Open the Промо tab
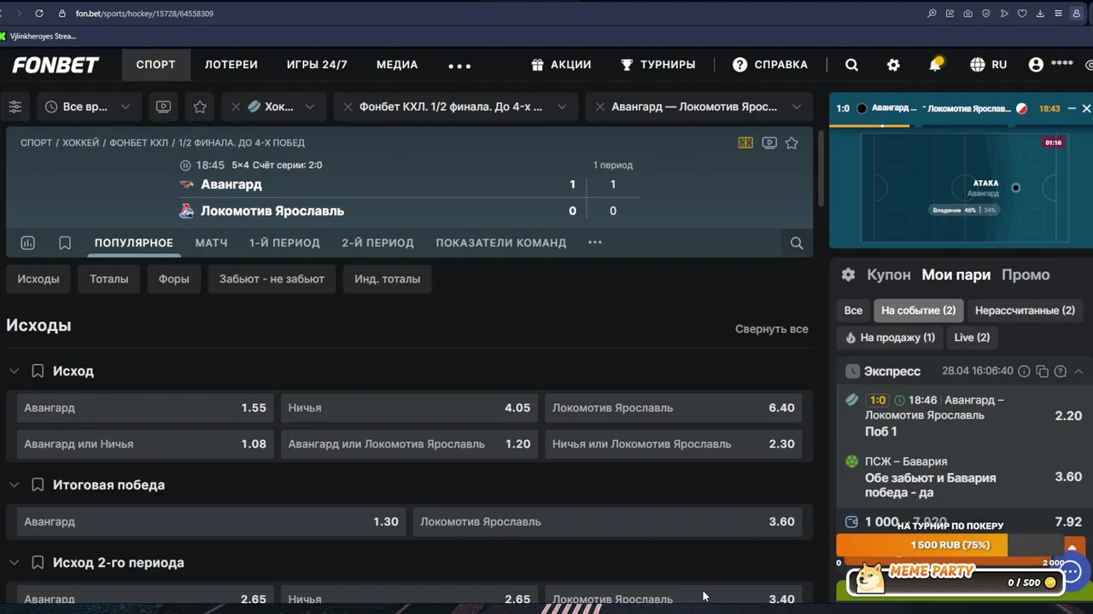The height and width of the screenshot is (614, 1093). pos(1026,275)
